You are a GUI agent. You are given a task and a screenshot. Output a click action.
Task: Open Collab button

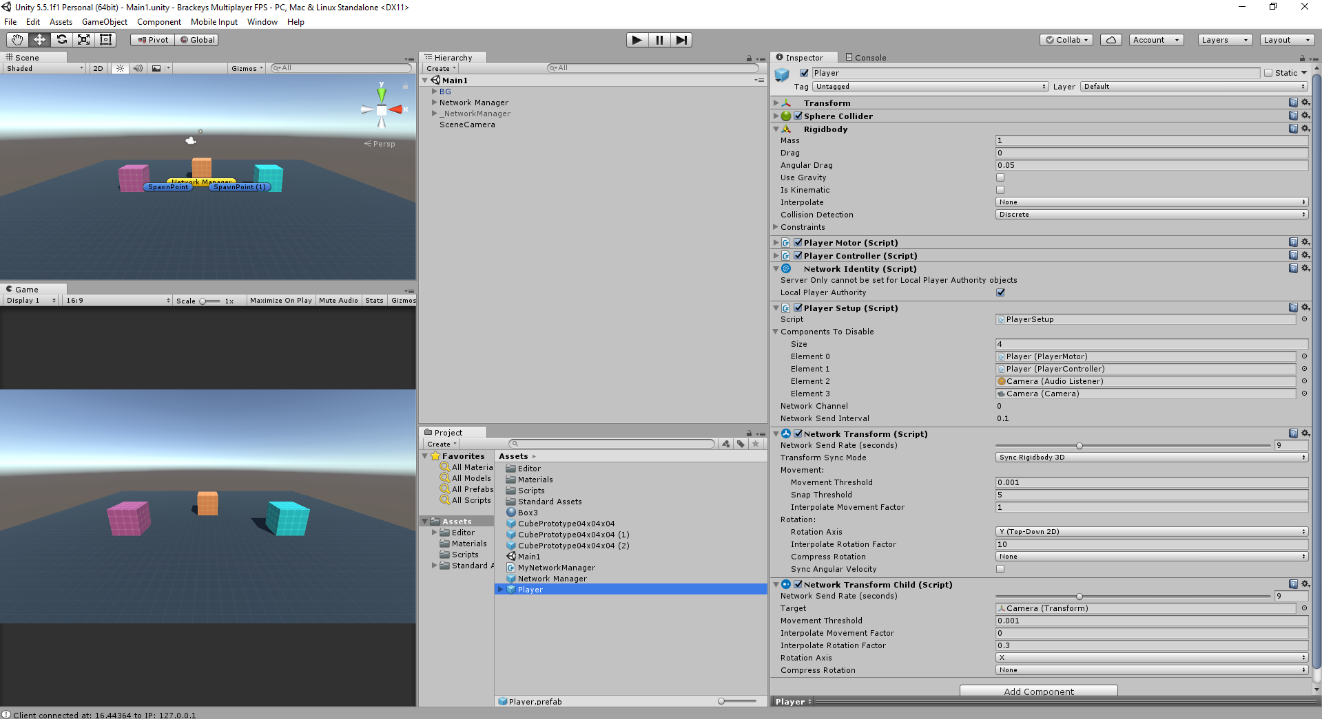pyautogui.click(x=1066, y=40)
